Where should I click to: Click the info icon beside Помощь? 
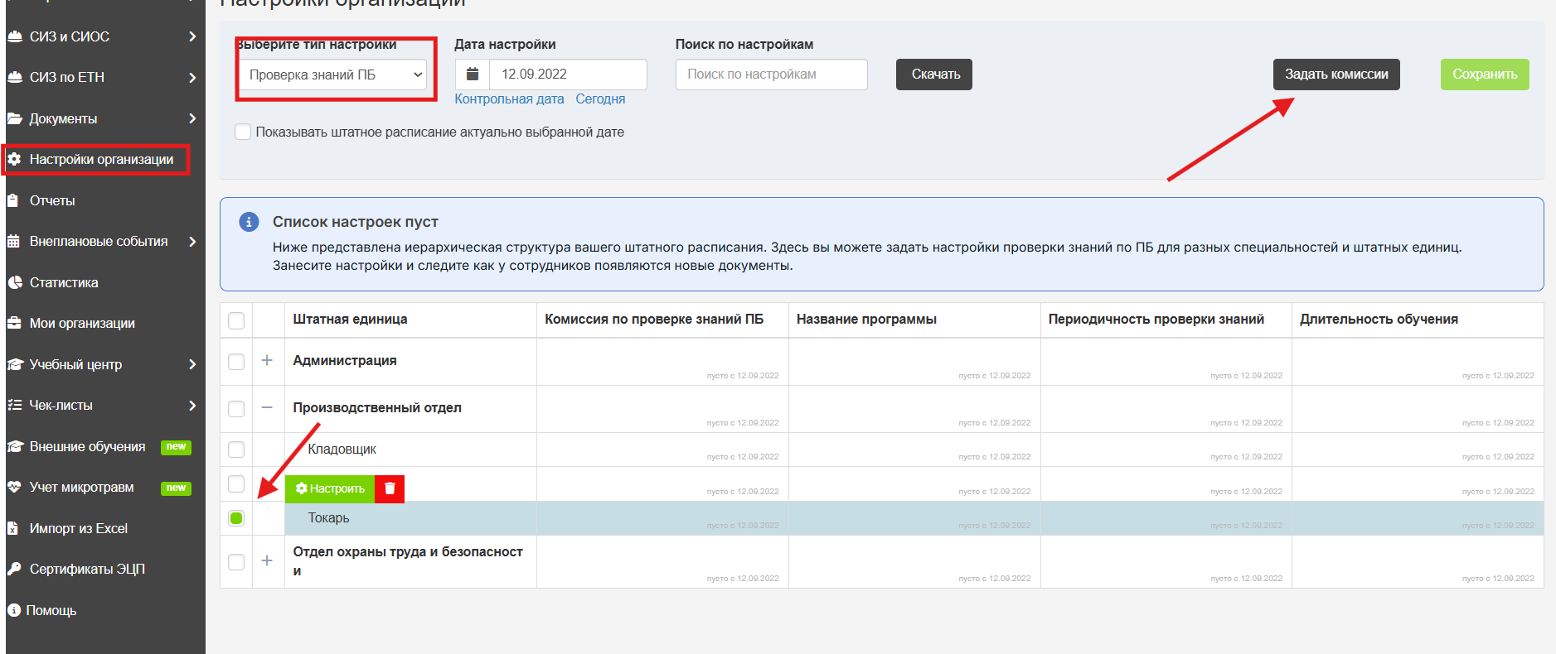click(x=13, y=610)
